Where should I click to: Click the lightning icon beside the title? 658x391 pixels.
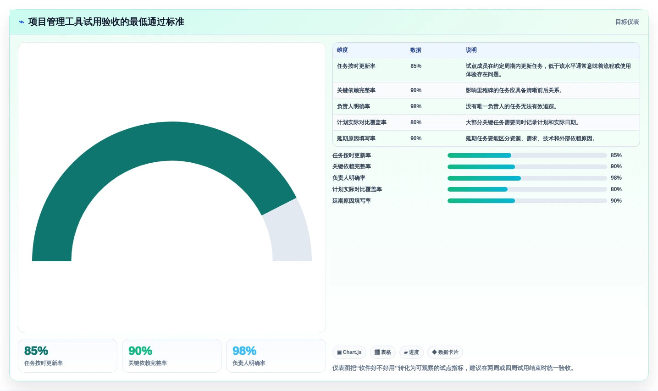[x=22, y=22]
